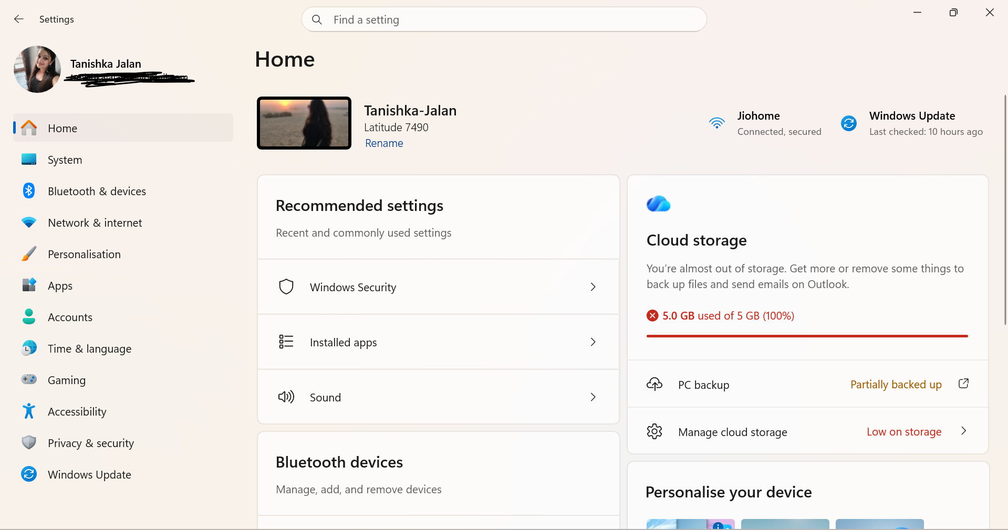
Task: Click the PC backup cloud upload icon
Action: tap(654, 384)
